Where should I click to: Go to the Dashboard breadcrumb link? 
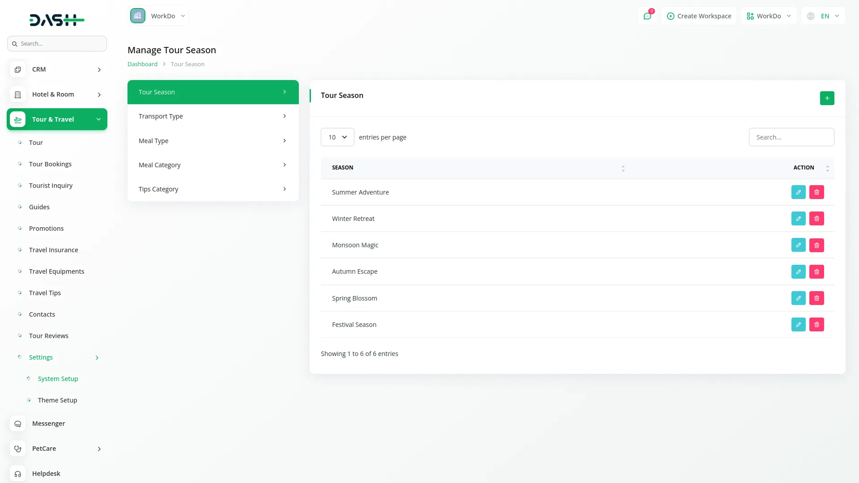pyautogui.click(x=142, y=64)
